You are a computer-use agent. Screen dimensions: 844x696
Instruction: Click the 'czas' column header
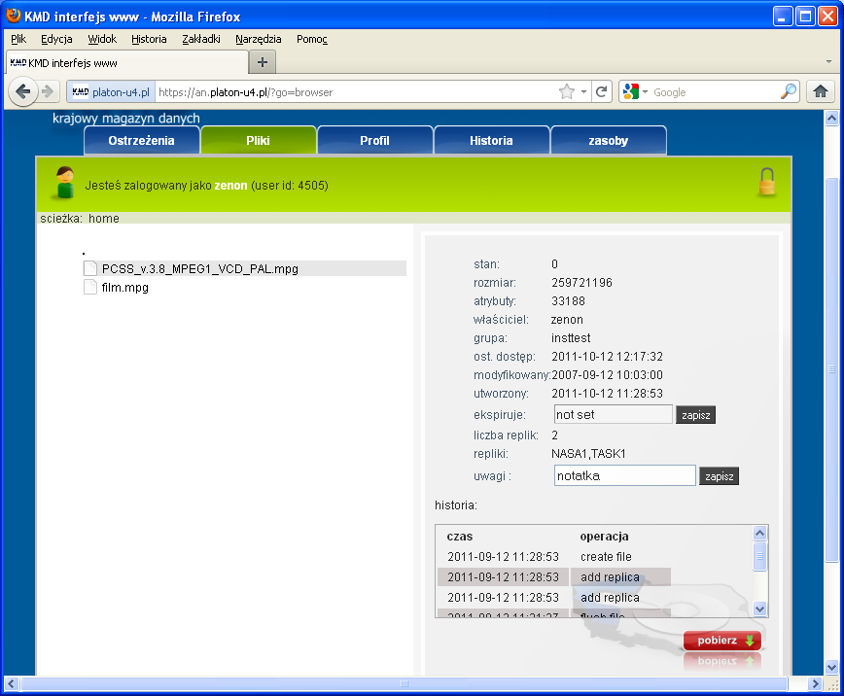(x=459, y=537)
